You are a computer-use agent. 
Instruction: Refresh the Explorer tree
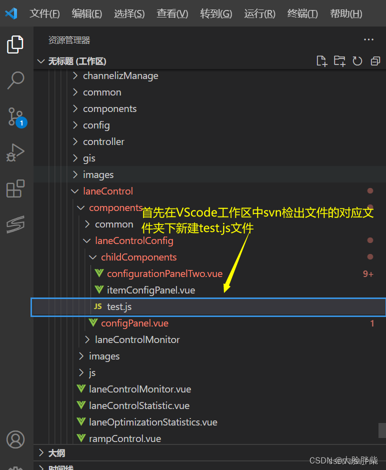[x=357, y=61]
